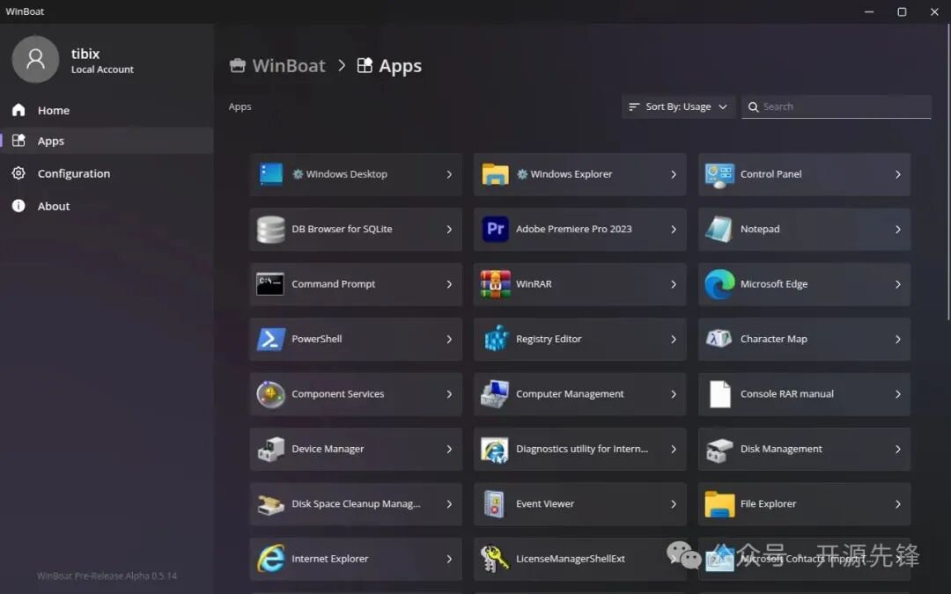This screenshot has width=951, height=594.
Task: Click the Device Manager icon
Action: [270, 449]
